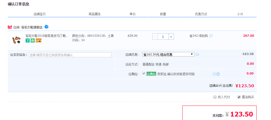Viewport: 271px width, 120px height.
Task: Open the product title 骆驼女鞋2018新款真皮马丁靴 link
Action: click(47, 36)
